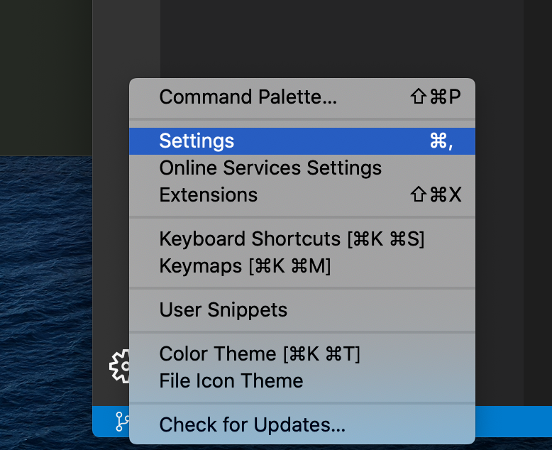This screenshot has width=552, height=450.
Task: Choose File Icon Theme
Action: coord(231,381)
